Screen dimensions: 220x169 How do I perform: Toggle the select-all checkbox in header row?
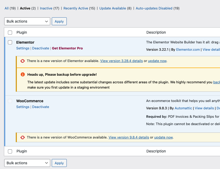click(x=10, y=33)
